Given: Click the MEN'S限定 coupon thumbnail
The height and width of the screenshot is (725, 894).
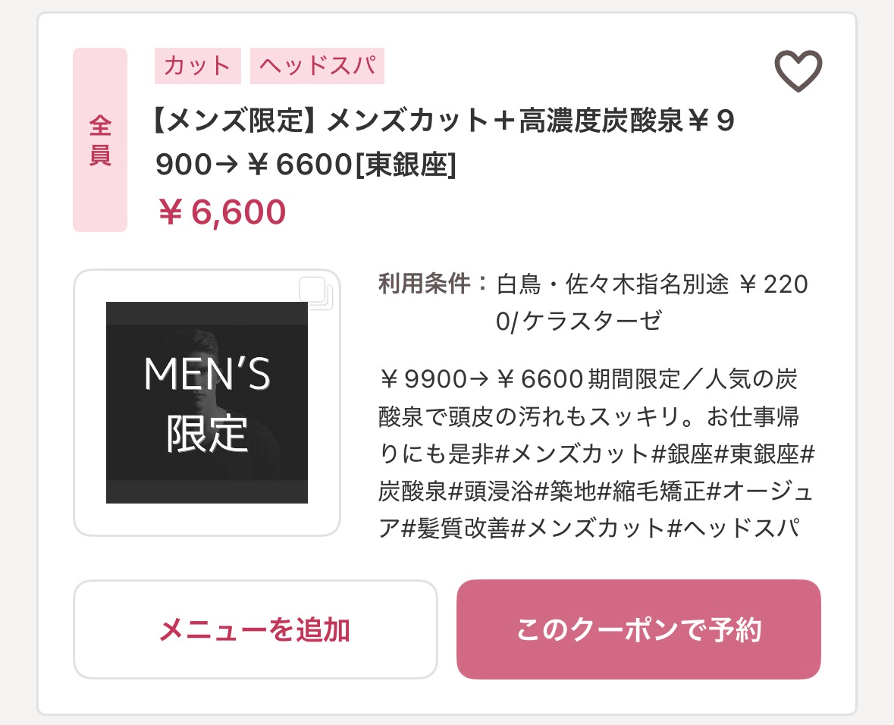Looking at the screenshot, I should point(207,403).
